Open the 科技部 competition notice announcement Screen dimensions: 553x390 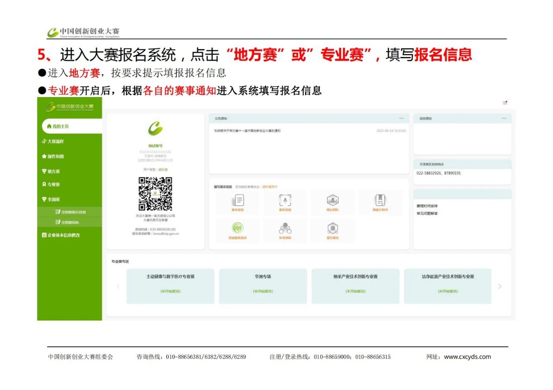[247, 131]
